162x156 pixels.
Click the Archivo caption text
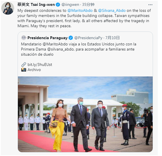[x=34, y=70]
